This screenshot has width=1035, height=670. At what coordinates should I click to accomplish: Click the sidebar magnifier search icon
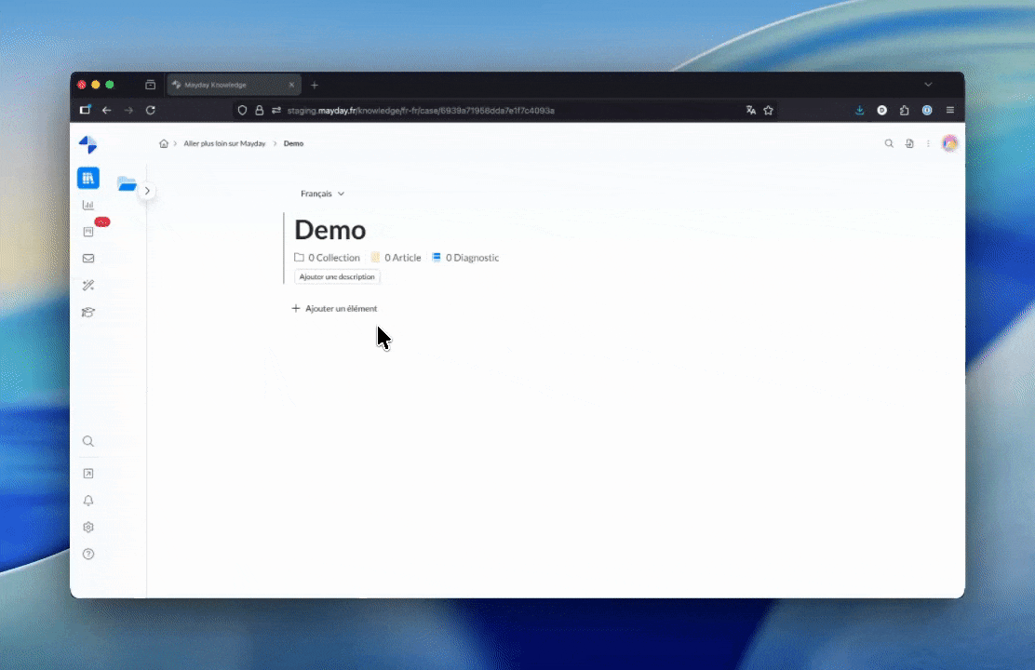(x=88, y=442)
